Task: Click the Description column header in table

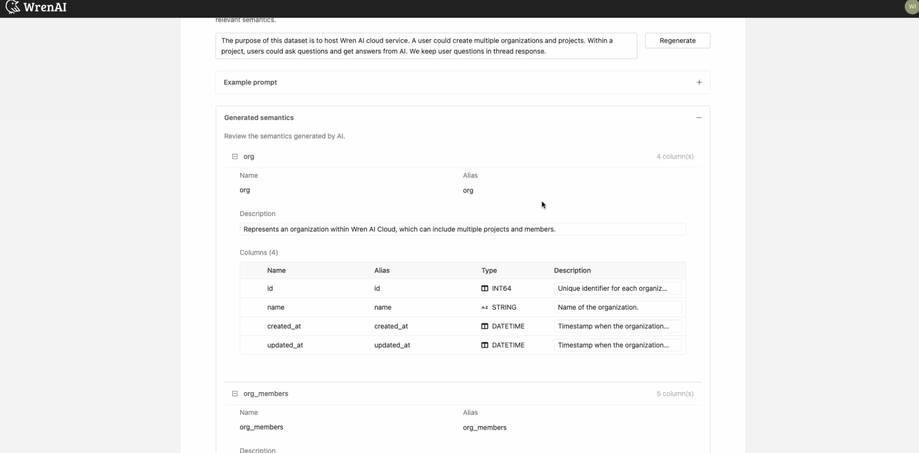Action: click(x=572, y=270)
